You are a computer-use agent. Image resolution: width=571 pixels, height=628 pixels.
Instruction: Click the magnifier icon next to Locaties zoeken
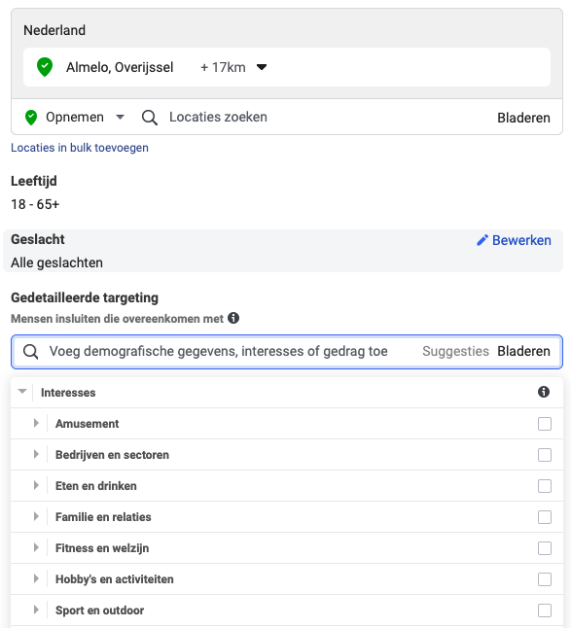150,118
